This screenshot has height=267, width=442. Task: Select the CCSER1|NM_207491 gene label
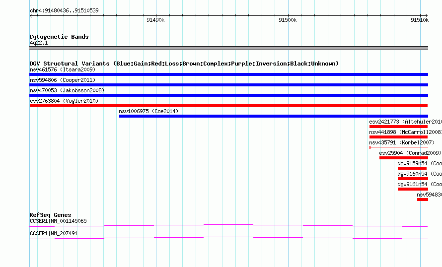[x=54, y=233]
